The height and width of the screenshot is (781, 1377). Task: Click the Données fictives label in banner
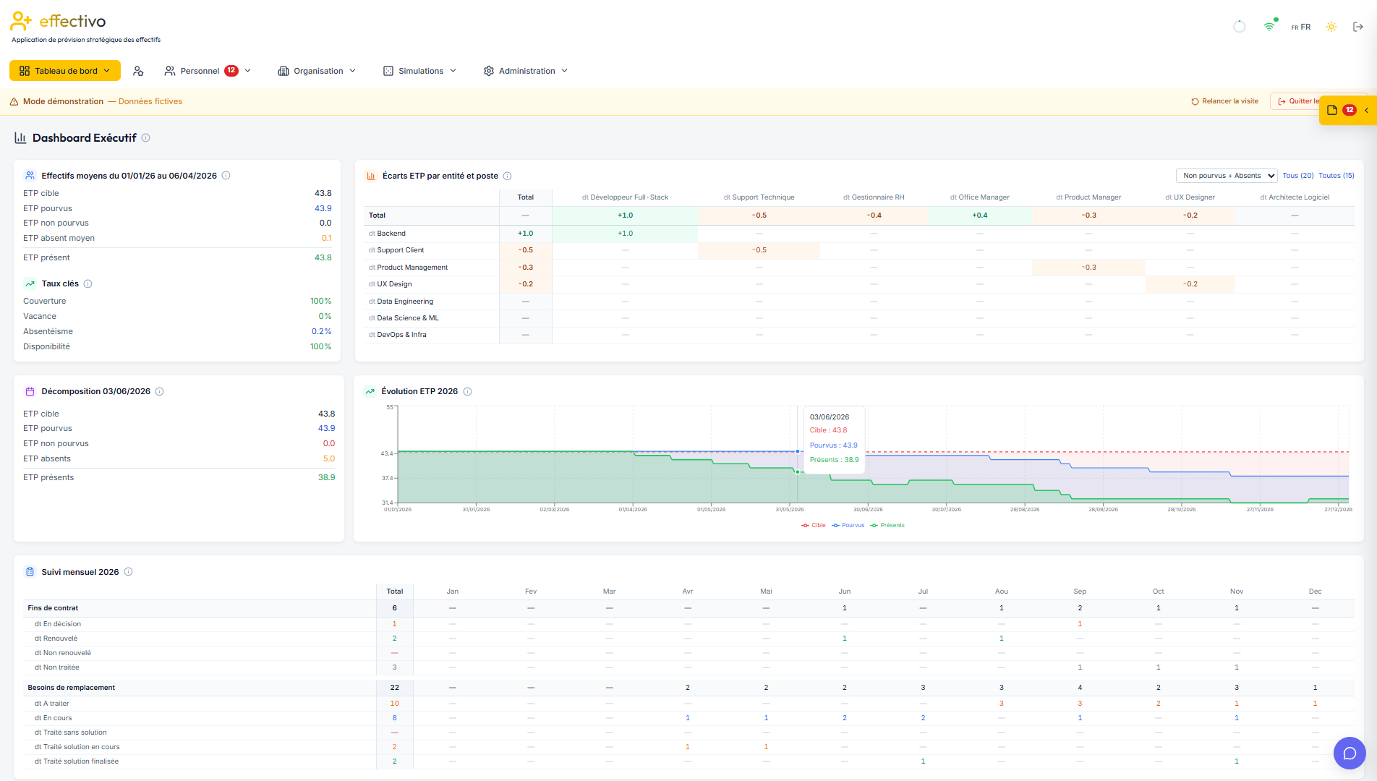click(x=150, y=101)
